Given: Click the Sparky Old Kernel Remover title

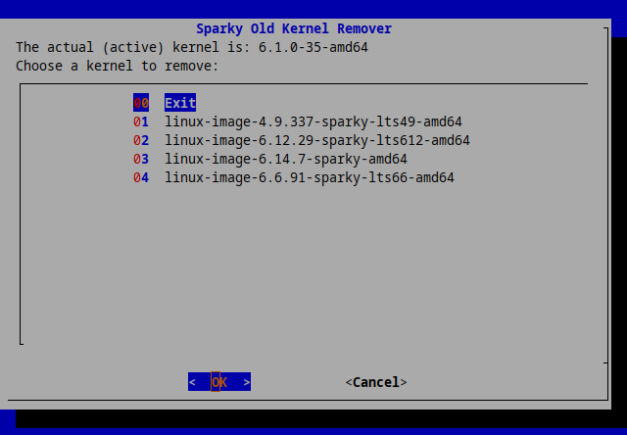Looking at the screenshot, I should (294, 28).
